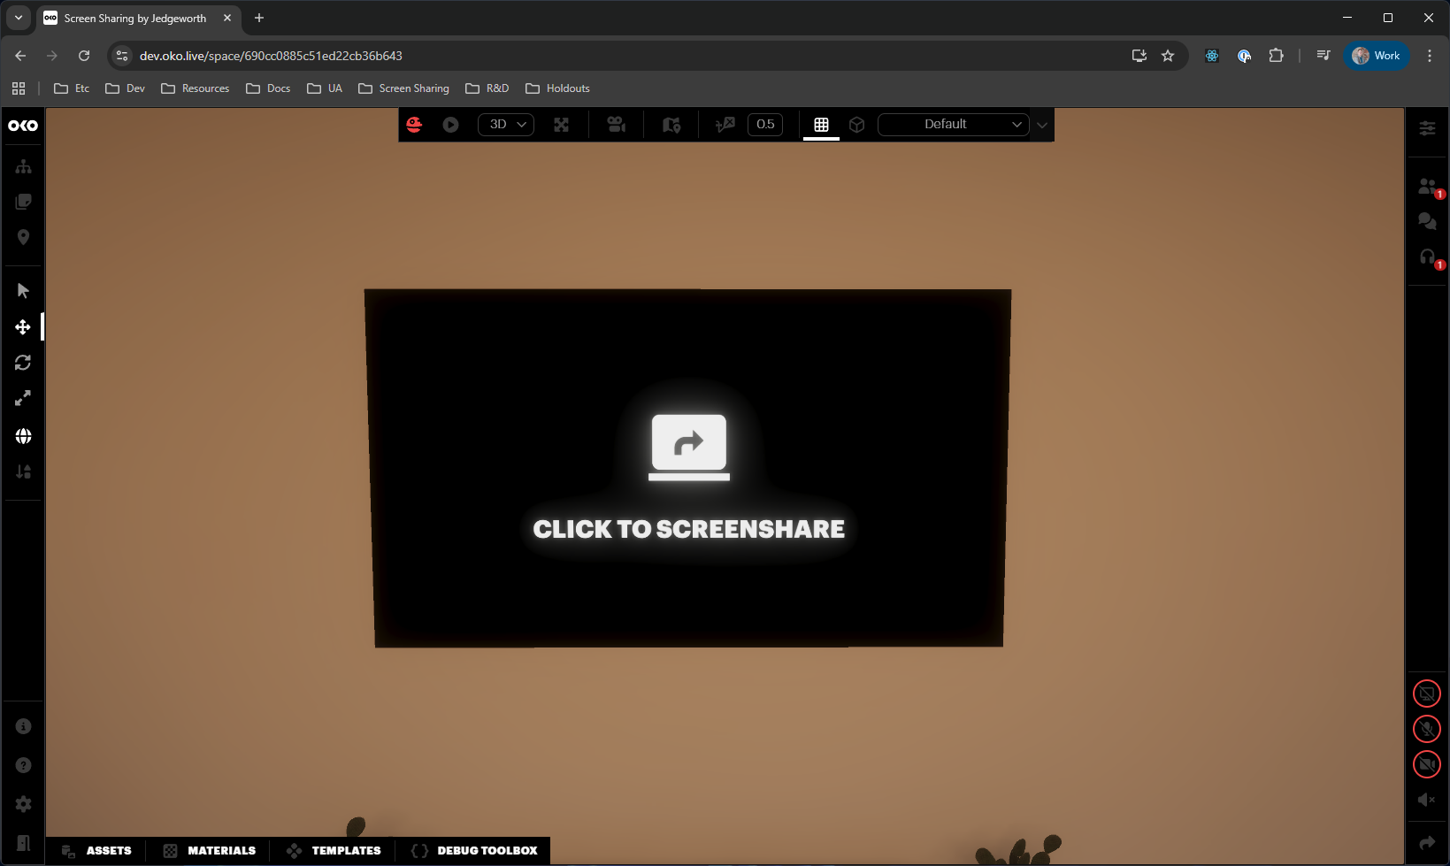1450x866 pixels.
Task: Toggle screen sharing button in right sidebar
Action: point(1426,694)
